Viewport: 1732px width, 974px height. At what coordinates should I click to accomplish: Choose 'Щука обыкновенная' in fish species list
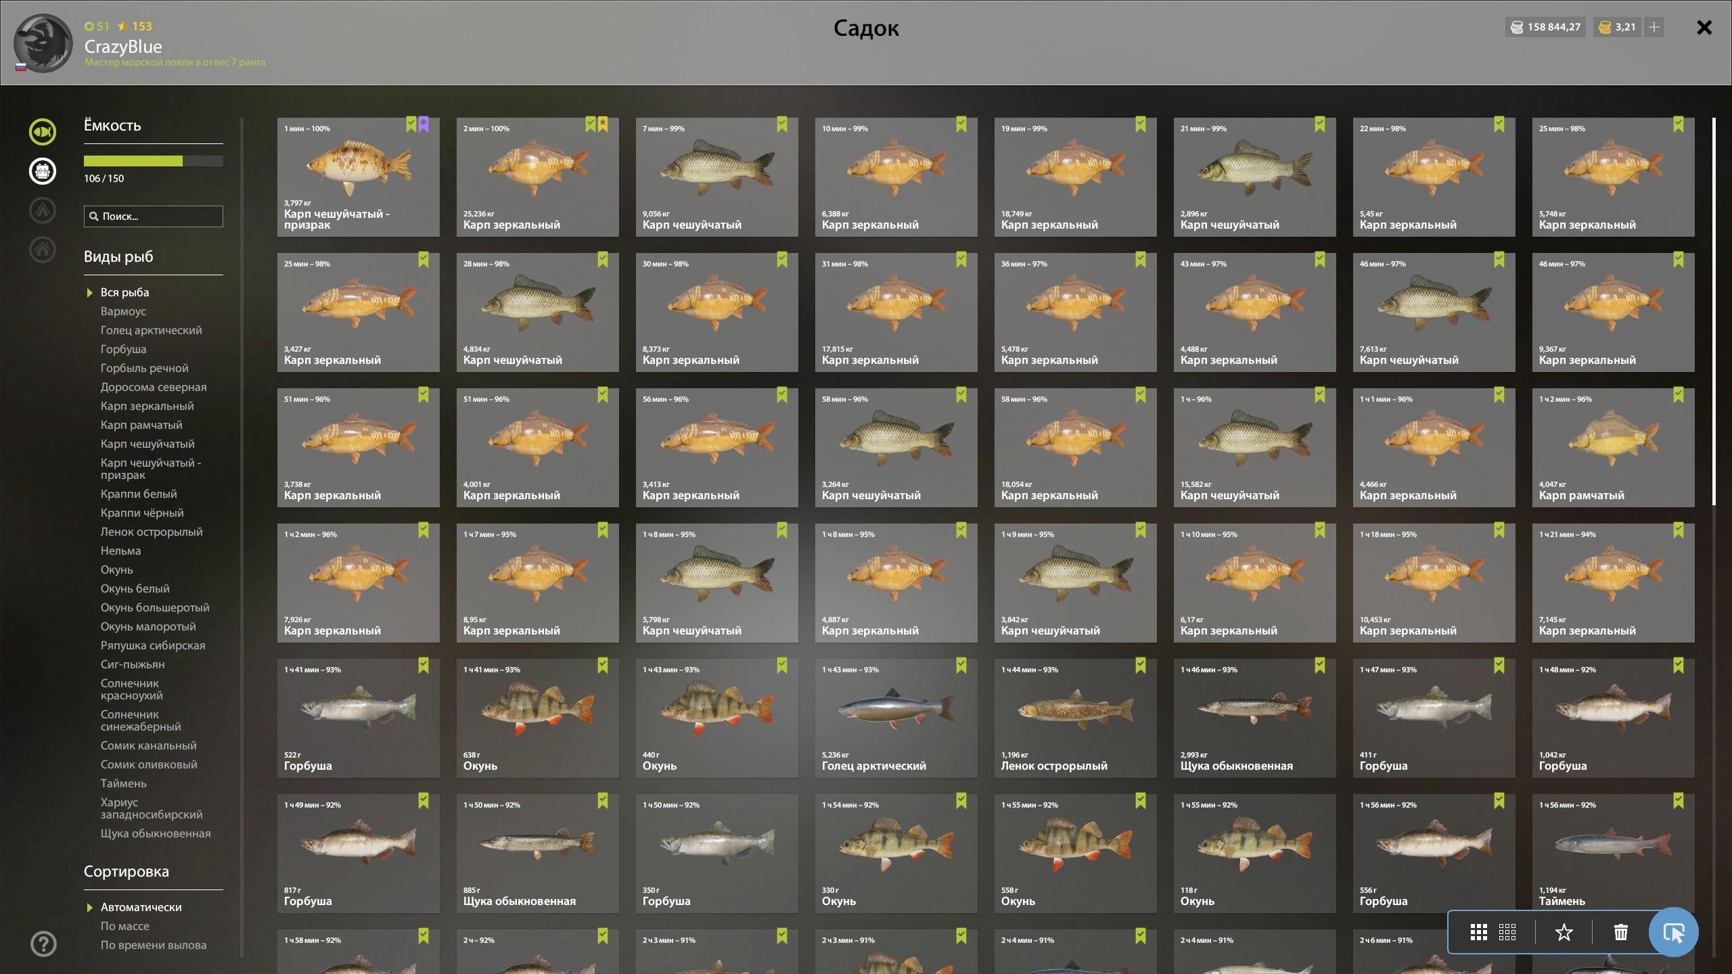tap(156, 833)
